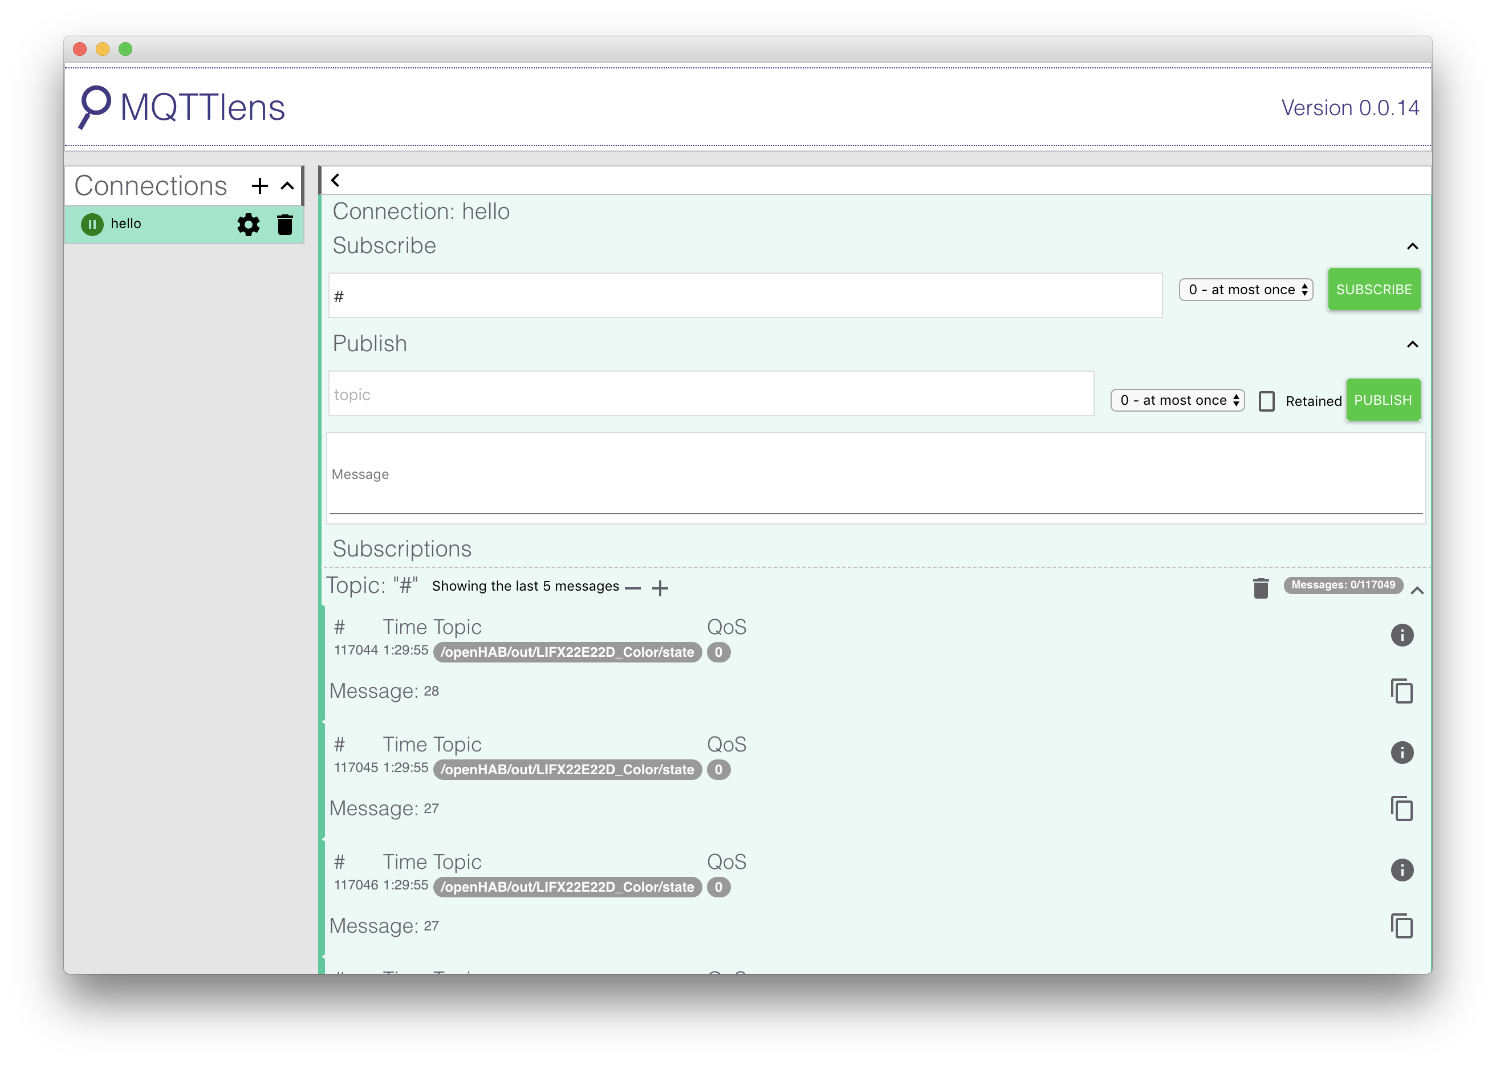Collapse the Connections sidebar panel

pos(287,186)
